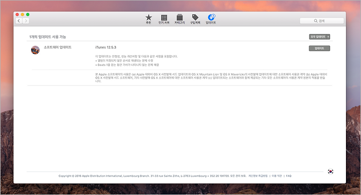
Task: Click the South Korea flag region icon
Action: pyautogui.click(x=330, y=171)
